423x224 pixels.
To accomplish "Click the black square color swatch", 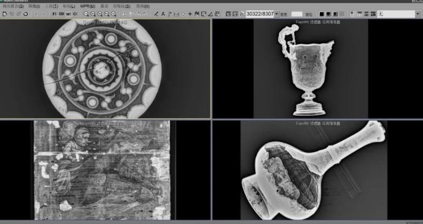I will click(321, 14).
